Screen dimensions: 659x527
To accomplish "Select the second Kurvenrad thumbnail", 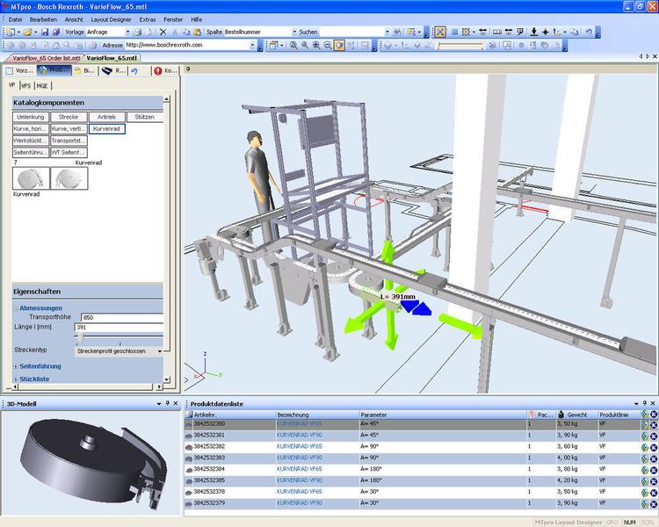I will (69, 178).
